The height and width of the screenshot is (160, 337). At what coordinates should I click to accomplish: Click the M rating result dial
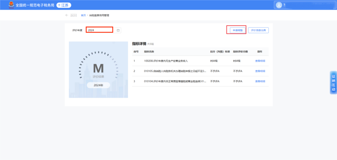(98, 69)
